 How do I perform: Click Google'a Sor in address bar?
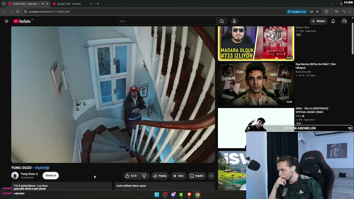click(297, 12)
